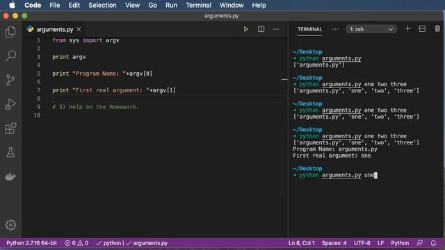The width and height of the screenshot is (445, 250).
Task: Open the Search view in activity bar
Action: tap(10, 56)
